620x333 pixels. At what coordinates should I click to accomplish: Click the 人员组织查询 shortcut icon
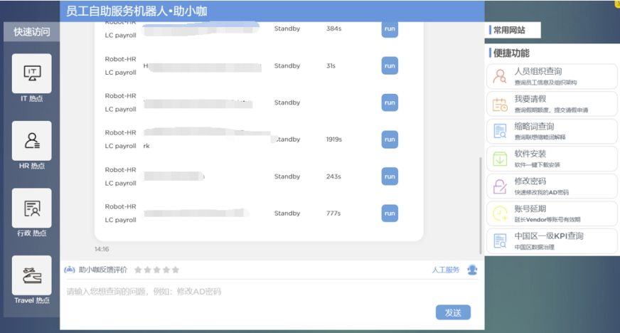pos(500,77)
